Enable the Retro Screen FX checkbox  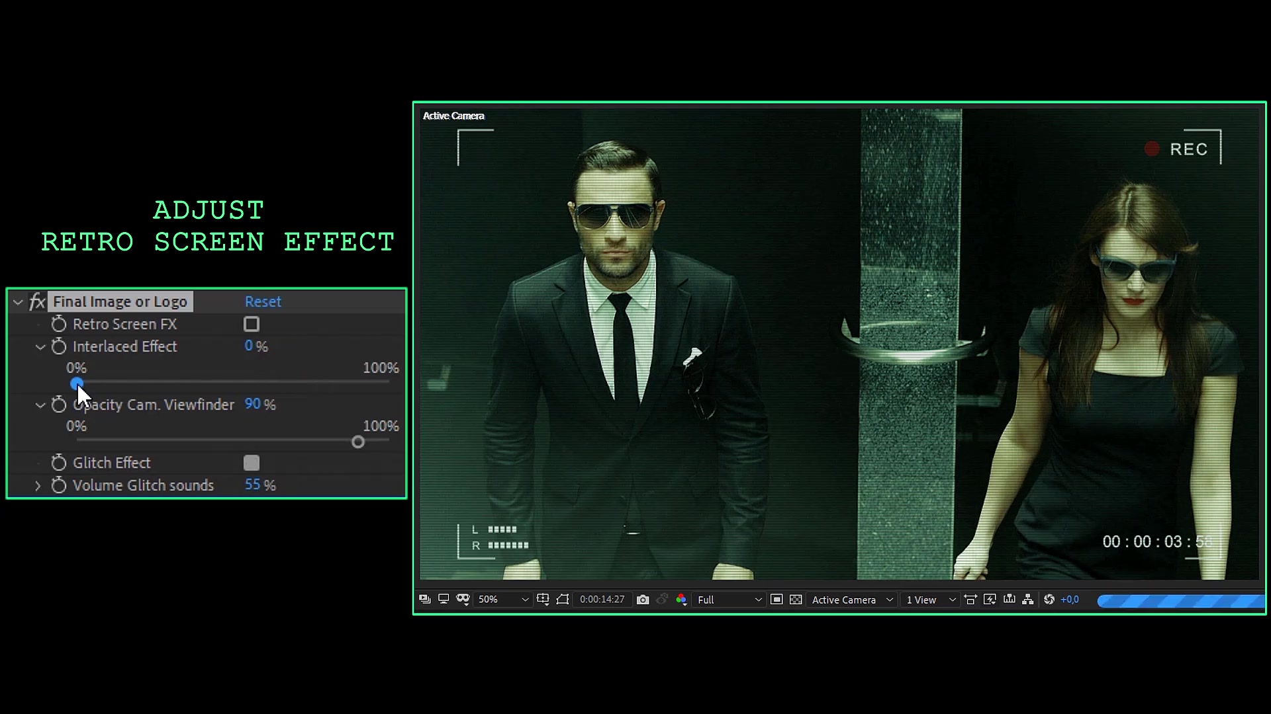(252, 324)
